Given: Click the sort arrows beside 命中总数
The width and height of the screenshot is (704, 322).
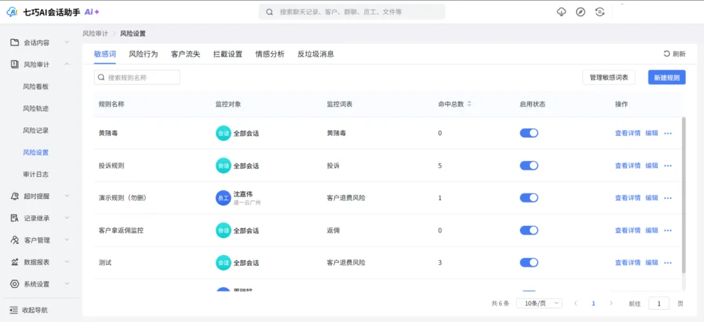Looking at the screenshot, I should pos(469,104).
